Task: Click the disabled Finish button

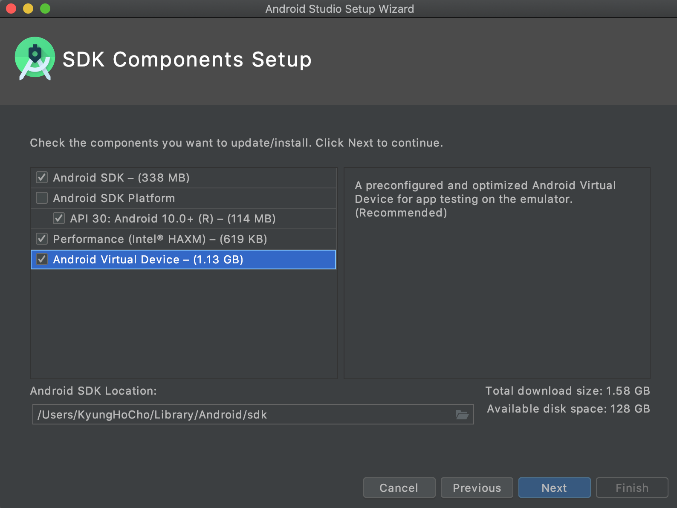Action: point(632,488)
